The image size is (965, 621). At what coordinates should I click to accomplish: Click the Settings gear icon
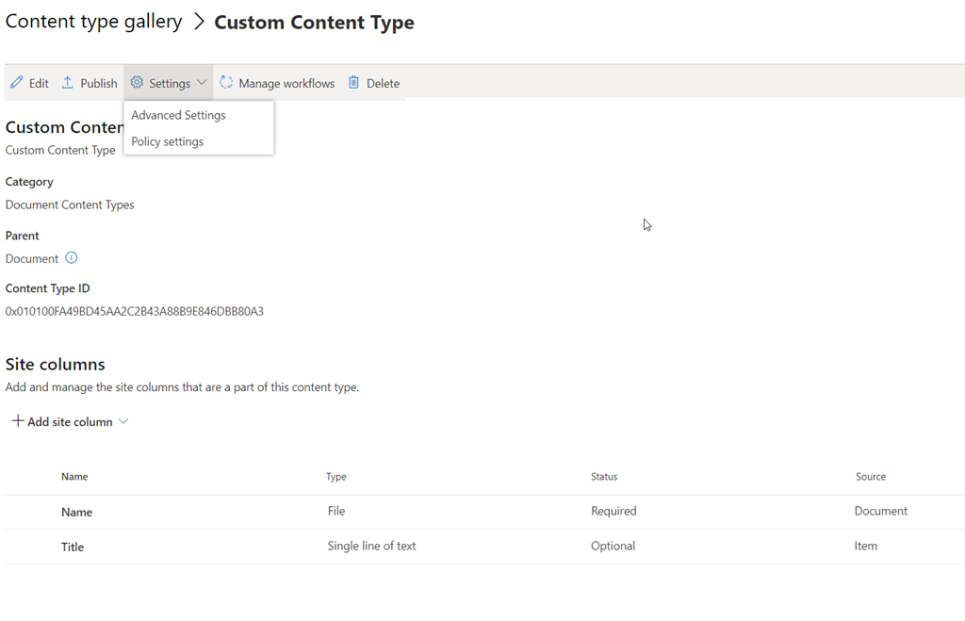pos(137,83)
